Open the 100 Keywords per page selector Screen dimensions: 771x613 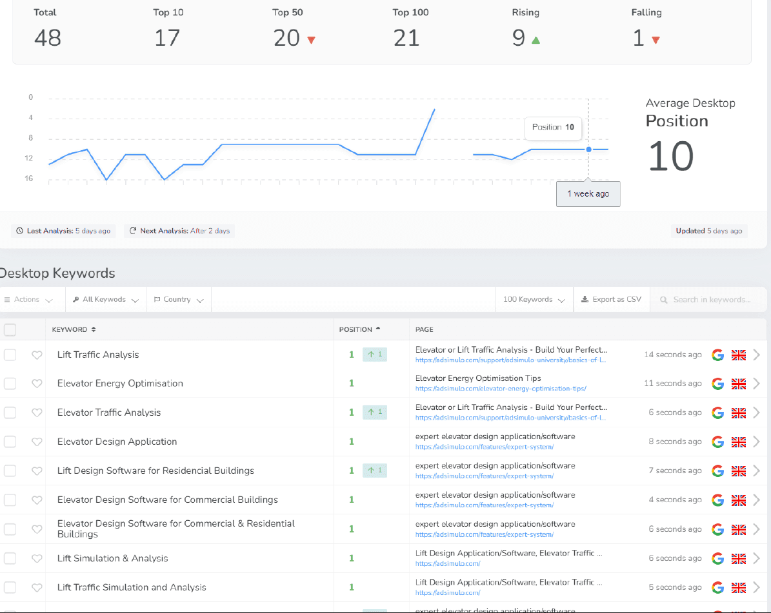pos(534,300)
